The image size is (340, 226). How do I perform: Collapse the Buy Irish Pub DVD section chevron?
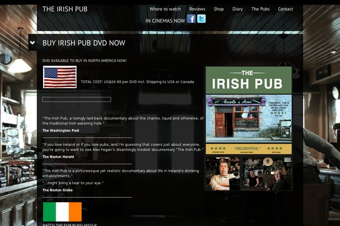point(32,42)
